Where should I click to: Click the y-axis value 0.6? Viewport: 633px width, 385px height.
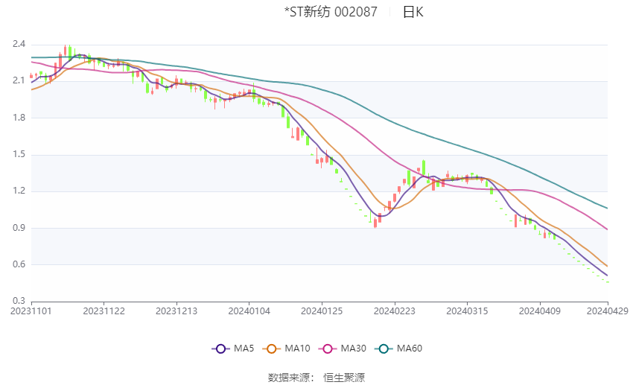point(19,264)
